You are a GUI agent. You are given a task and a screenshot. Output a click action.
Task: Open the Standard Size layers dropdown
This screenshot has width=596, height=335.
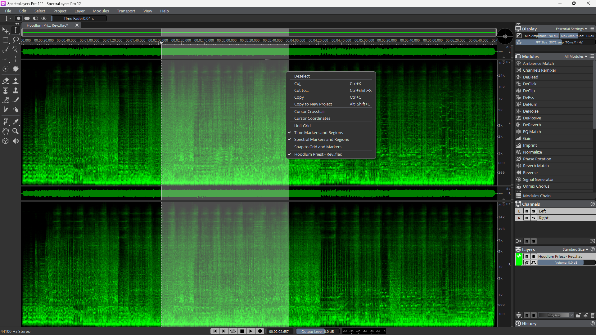click(575, 249)
